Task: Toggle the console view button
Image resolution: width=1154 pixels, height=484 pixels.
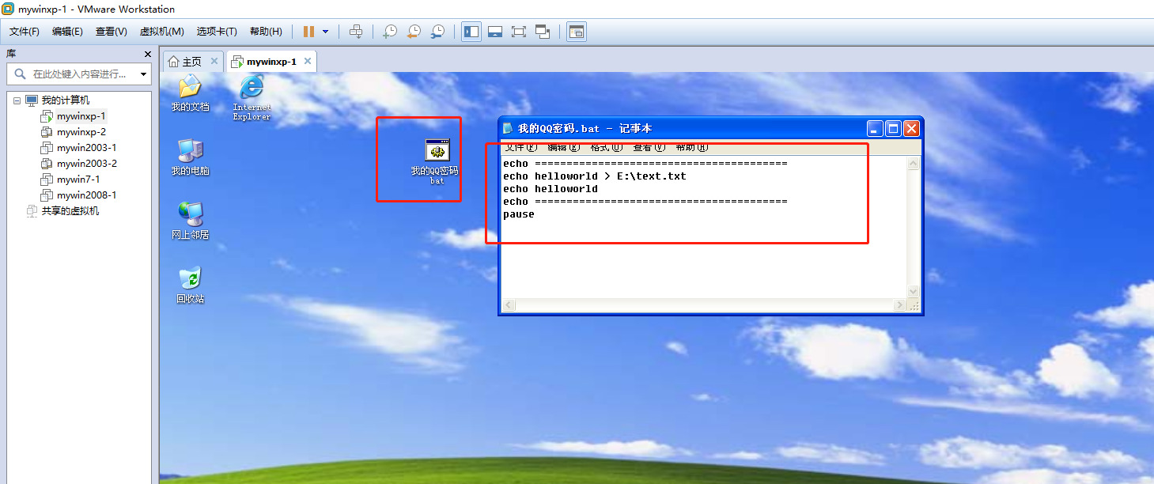Action: [x=577, y=32]
